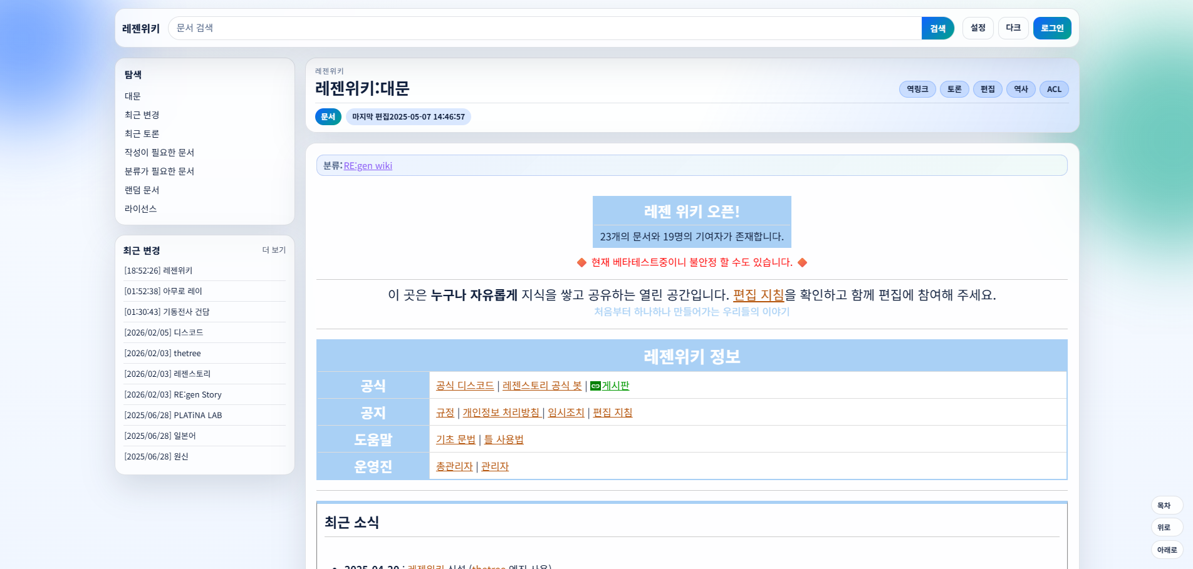Focus the 문서 검색 search field

[x=545, y=28]
